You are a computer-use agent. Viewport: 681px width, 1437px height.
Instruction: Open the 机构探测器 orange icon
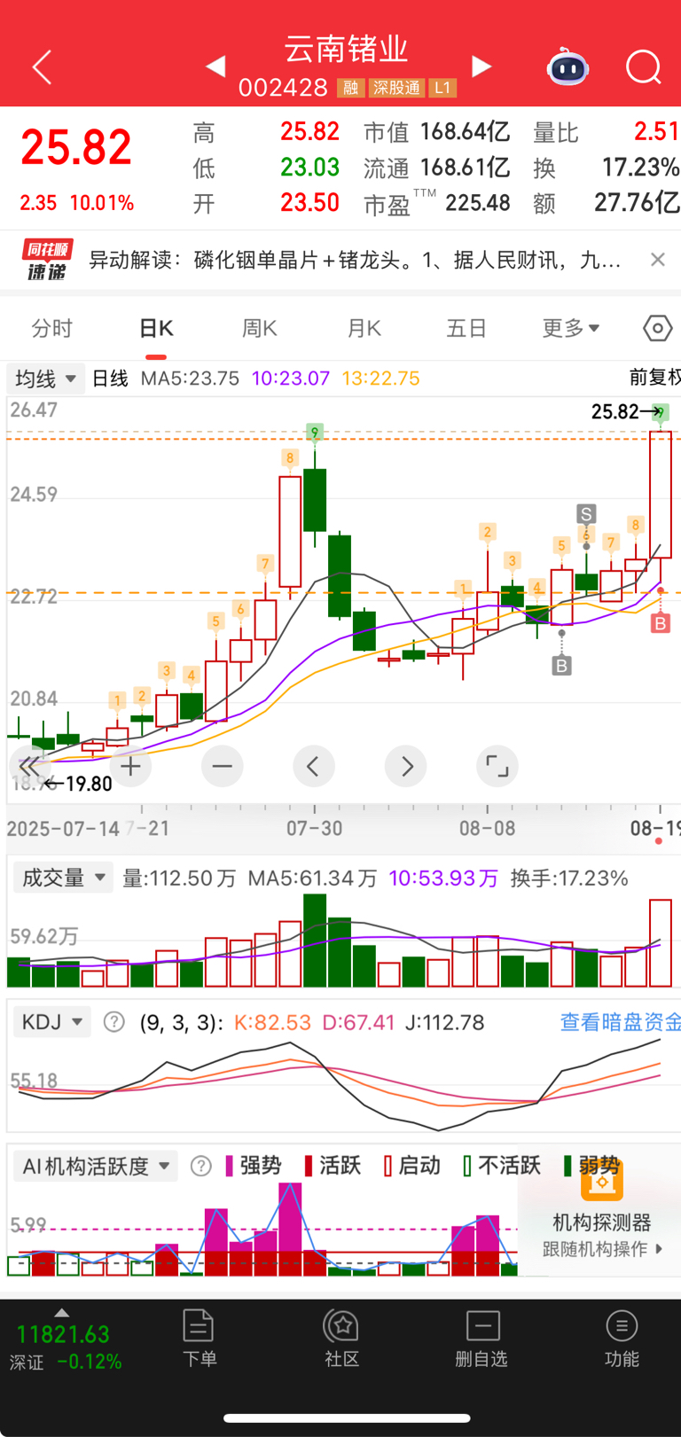click(x=601, y=1181)
